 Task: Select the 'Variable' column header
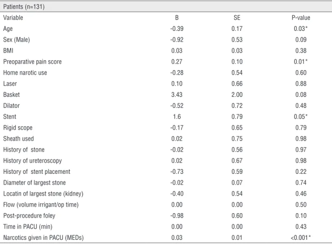[13, 18]
